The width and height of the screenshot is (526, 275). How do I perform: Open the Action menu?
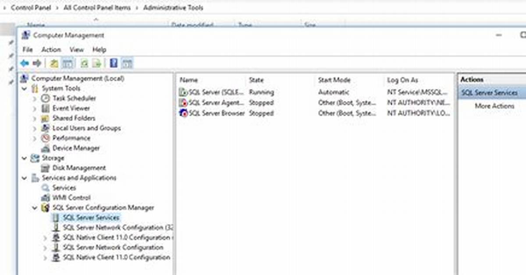(51, 49)
